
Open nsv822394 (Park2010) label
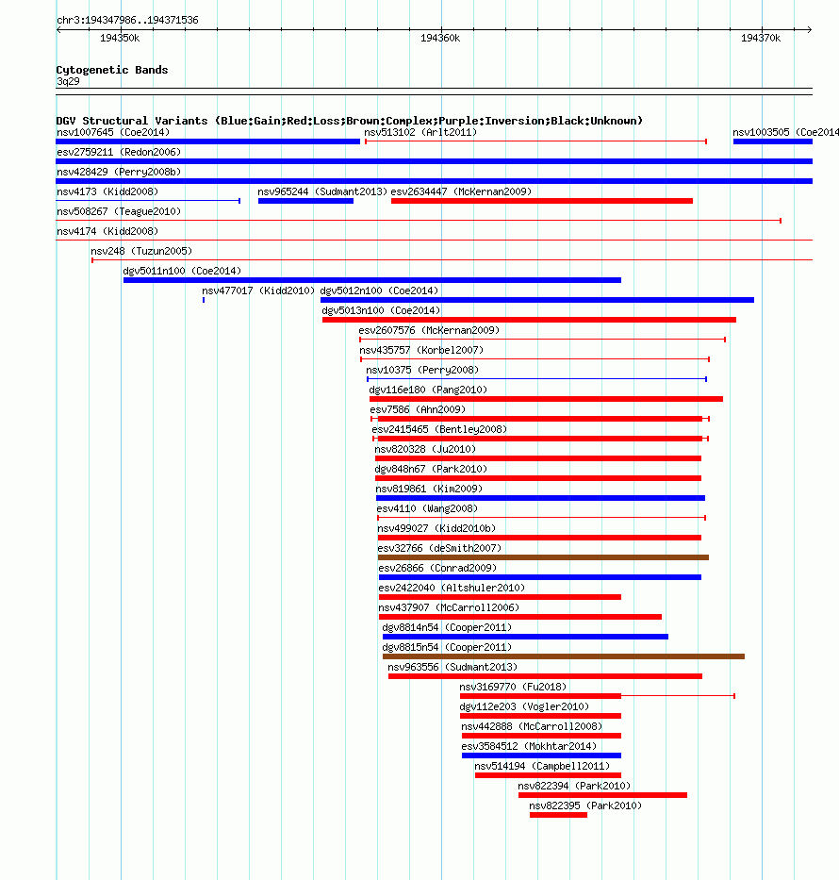tap(574, 787)
